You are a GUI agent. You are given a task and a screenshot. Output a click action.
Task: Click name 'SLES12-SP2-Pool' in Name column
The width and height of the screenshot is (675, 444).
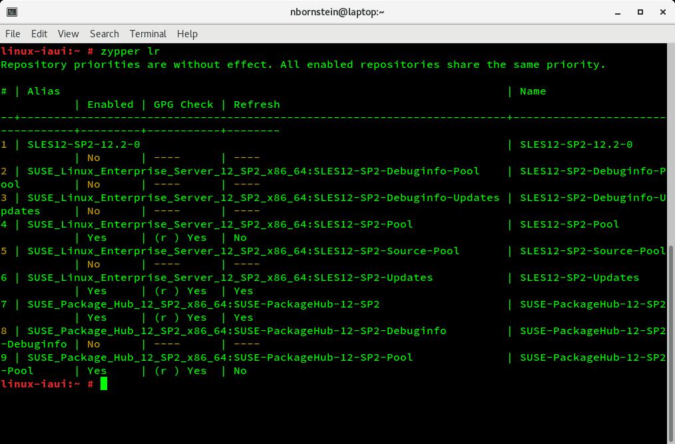(570, 224)
